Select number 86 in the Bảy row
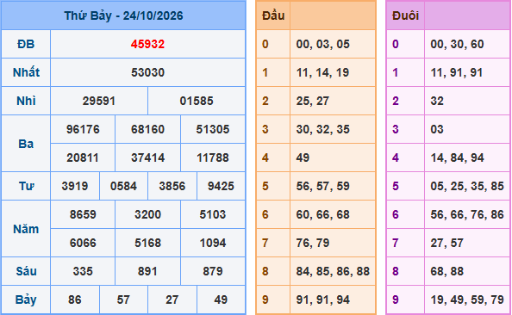The width and height of the screenshot is (512, 315). tap(75, 300)
